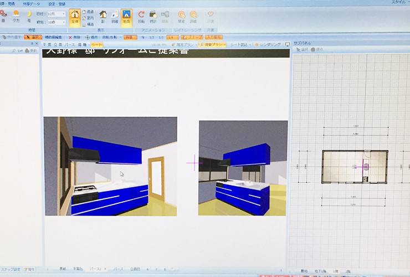Open the 鳥瞰 bird's-eye dropdown
This screenshot has height=277, width=410.
tap(84, 45)
